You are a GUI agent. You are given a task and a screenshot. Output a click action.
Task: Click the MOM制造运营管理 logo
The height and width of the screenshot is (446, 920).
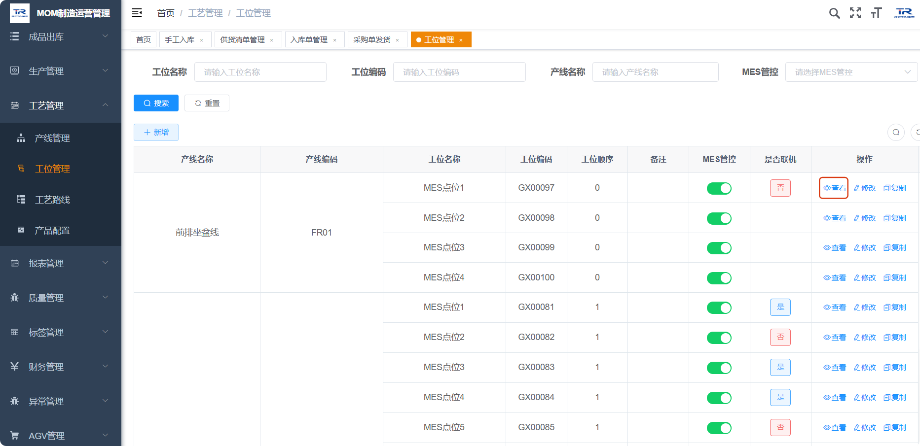point(61,13)
